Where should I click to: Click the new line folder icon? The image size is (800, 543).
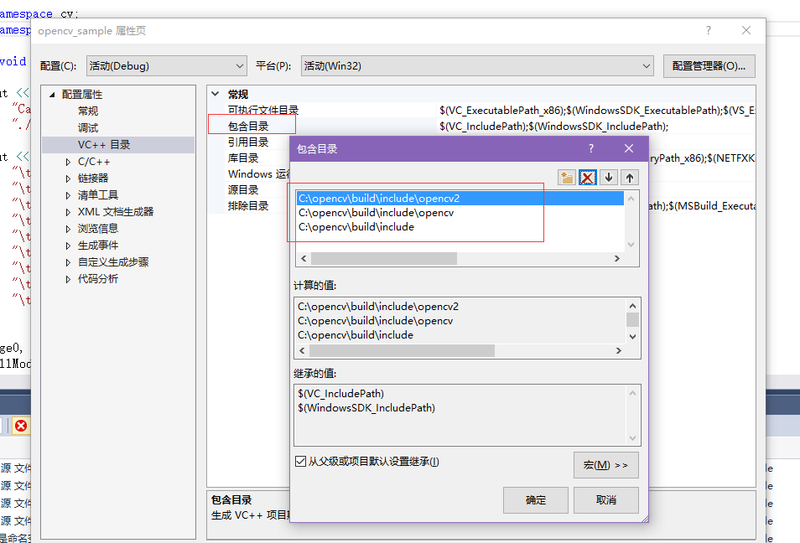click(x=567, y=177)
